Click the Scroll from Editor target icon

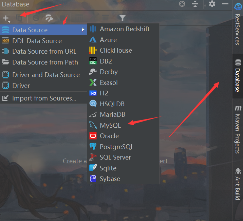point(182,4)
